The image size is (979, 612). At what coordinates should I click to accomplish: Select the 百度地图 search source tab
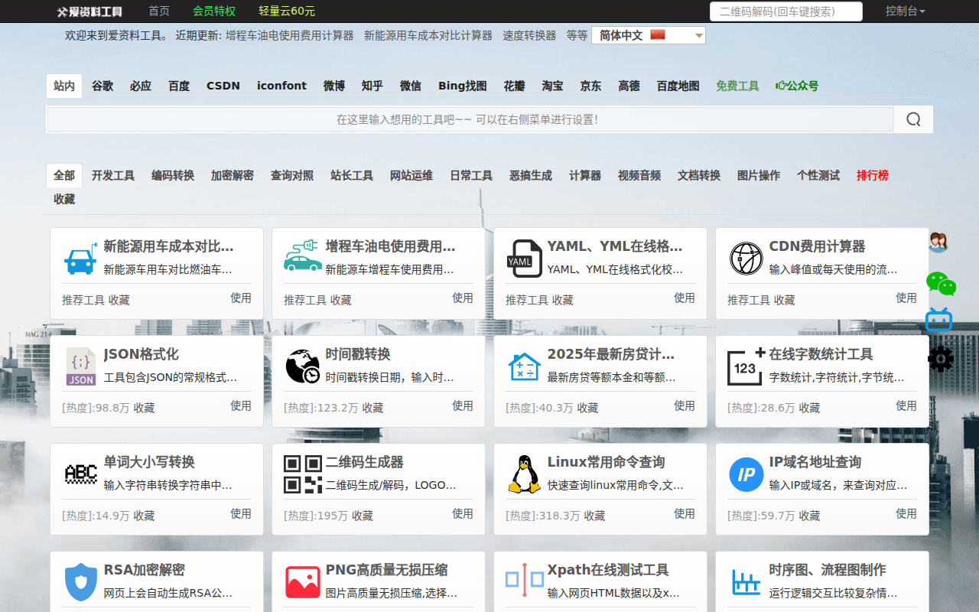677,86
